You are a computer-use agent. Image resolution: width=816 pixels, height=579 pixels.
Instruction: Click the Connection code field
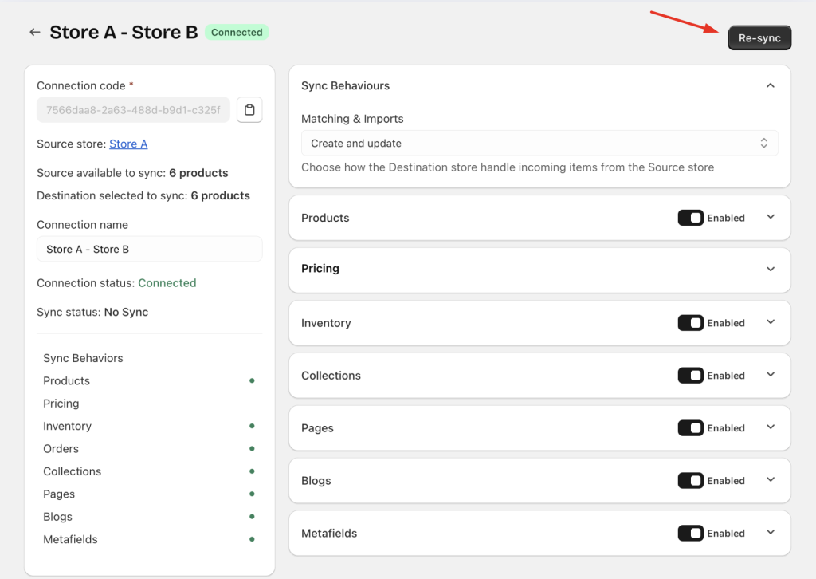[x=133, y=110]
